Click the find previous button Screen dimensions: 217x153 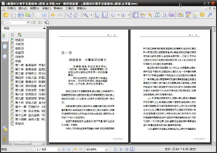pos(33,22)
